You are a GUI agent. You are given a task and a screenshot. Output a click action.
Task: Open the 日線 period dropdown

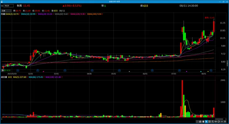(6, 11)
